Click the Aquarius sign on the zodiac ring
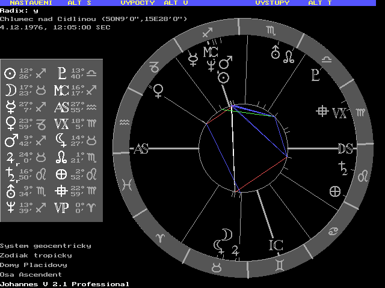 tap(125, 122)
